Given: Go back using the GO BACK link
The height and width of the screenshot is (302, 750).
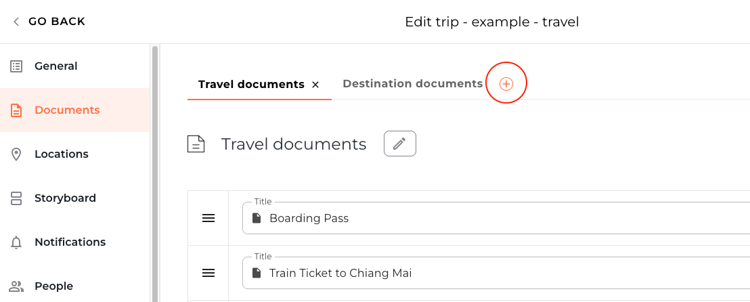Looking at the screenshot, I should (x=57, y=22).
